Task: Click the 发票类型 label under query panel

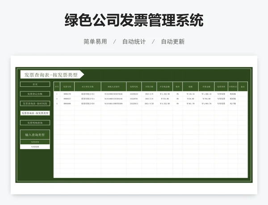Action: coord(35,142)
